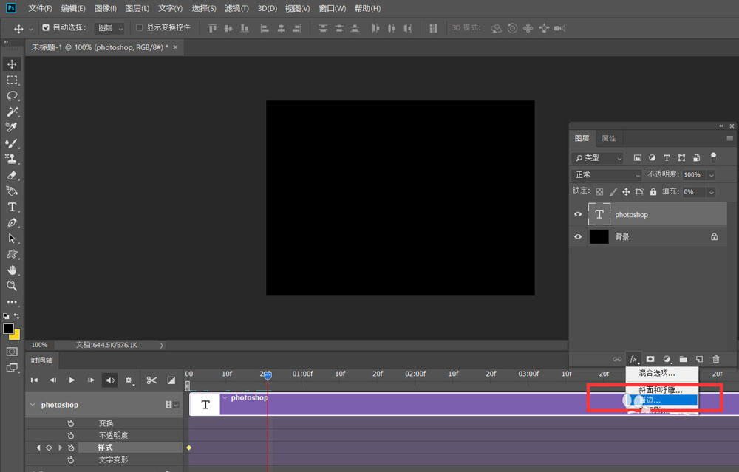Select the Zoom magnifier tool
The width and height of the screenshot is (739, 472).
(x=12, y=286)
